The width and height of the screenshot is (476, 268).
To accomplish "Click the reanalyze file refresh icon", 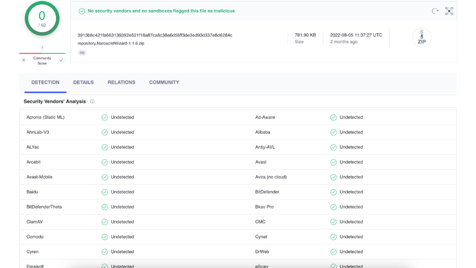I will [435, 11].
